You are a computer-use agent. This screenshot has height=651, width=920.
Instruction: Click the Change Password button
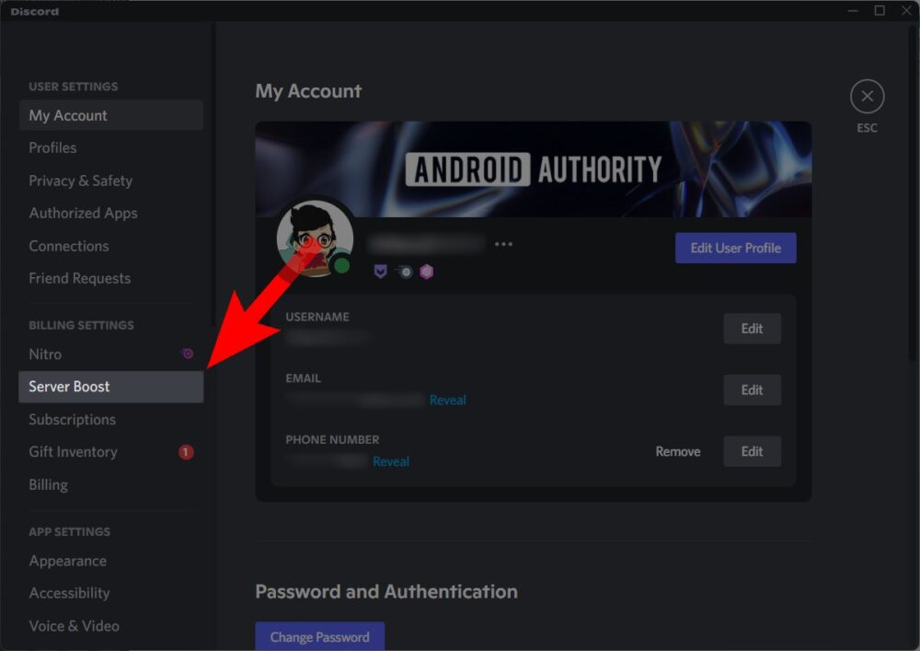click(319, 636)
